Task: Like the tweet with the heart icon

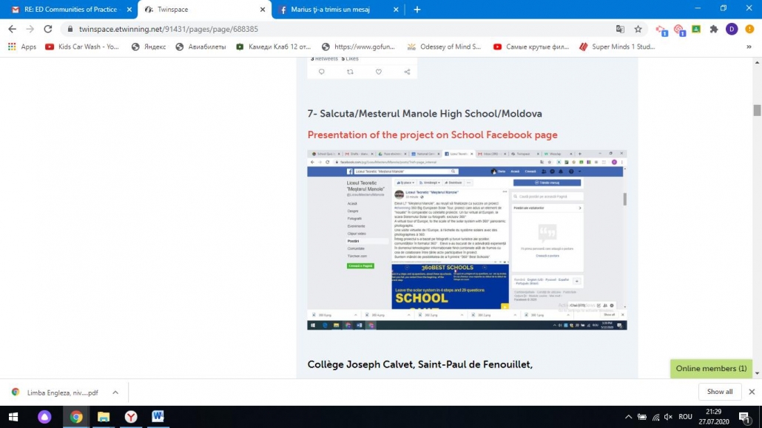Action: 379,72
